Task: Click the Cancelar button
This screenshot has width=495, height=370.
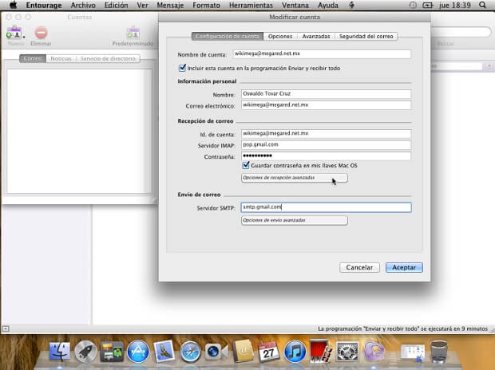Action: tap(359, 268)
